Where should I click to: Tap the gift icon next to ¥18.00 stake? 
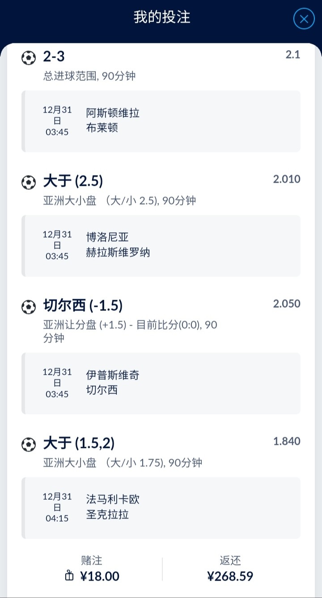[69, 576]
